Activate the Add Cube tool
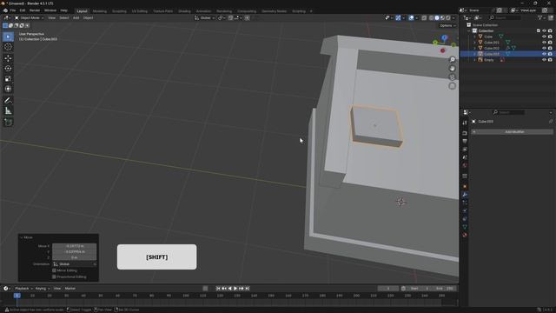This screenshot has width=556, height=313. 8,123
